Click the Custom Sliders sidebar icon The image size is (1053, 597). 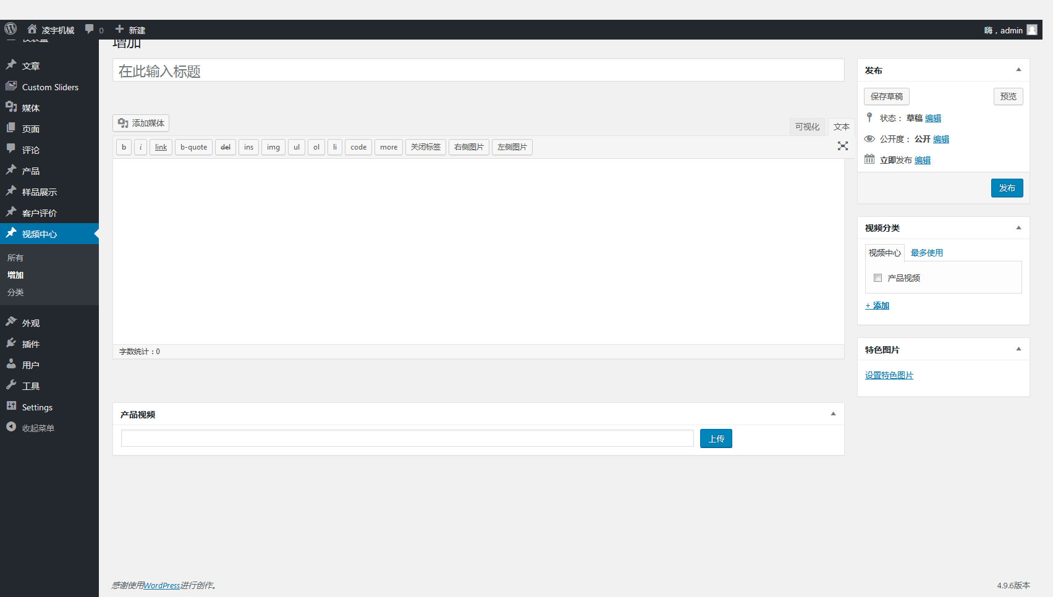(11, 86)
